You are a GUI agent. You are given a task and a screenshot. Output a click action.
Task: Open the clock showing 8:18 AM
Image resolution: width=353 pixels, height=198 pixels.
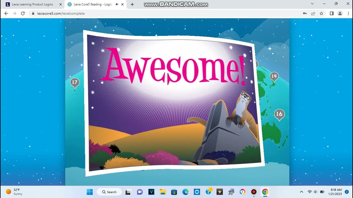click(x=335, y=192)
